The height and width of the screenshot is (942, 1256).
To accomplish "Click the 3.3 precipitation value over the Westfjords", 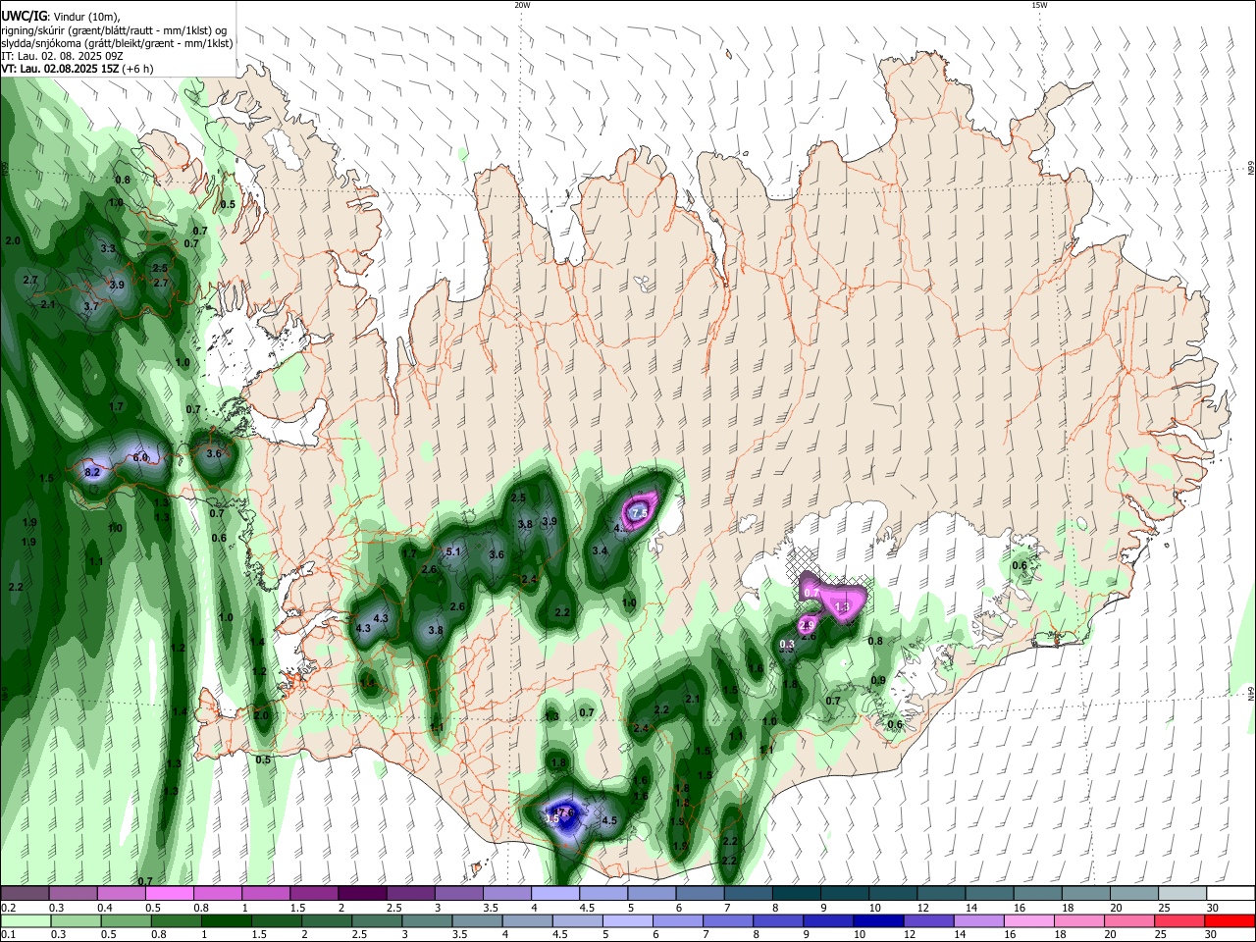I will pyautogui.click(x=108, y=249).
